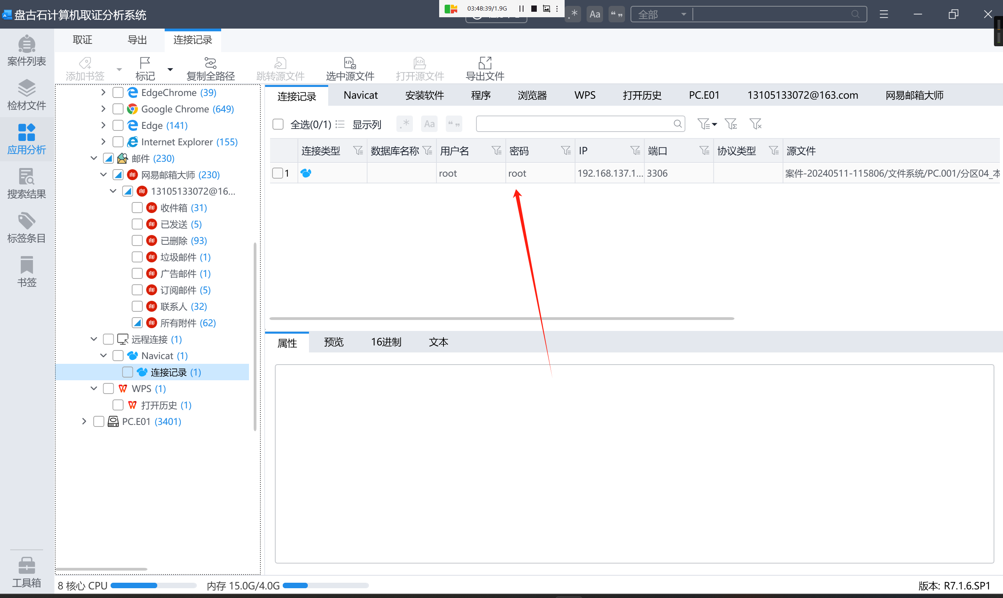Image resolution: width=1003 pixels, height=598 pixels.
Task: Open the 检材文件 sidebar panel
Action: [x=27, y=95]
